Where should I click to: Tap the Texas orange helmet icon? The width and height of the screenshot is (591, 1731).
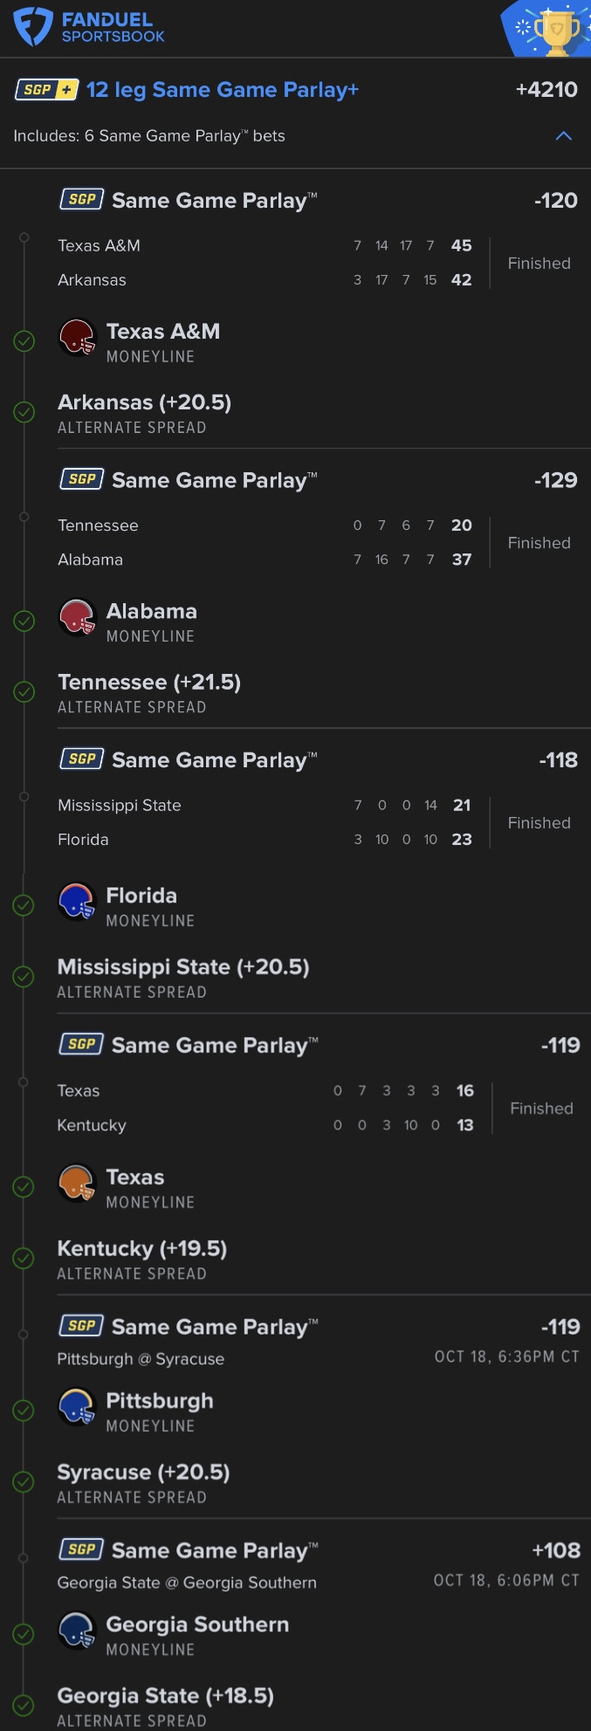(77, 1184)
